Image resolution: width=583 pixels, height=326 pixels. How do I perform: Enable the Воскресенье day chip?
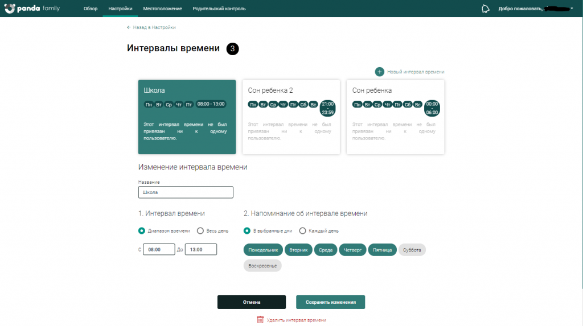[x=262, y=266]
